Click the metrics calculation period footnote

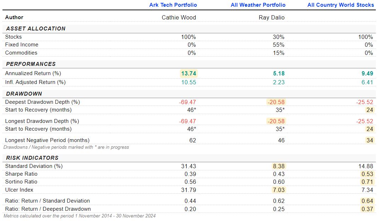click(x=80, y=216)
